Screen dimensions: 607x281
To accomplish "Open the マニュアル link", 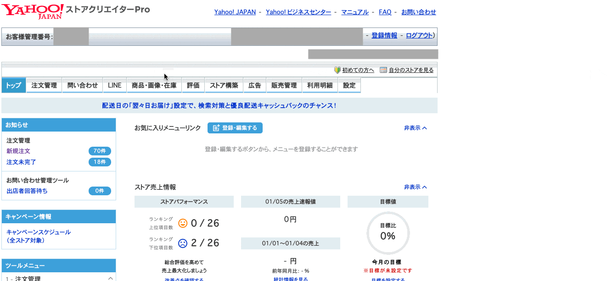I will (355, 12).
